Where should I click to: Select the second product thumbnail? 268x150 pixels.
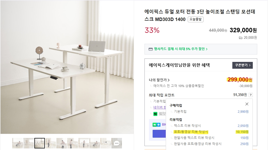tap(29, 143)
